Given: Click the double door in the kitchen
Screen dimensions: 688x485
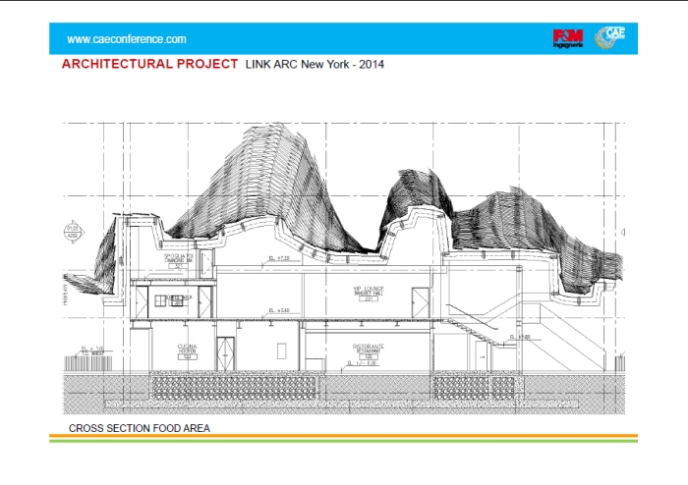Looking at the screenshot, I should click(226, 353).
